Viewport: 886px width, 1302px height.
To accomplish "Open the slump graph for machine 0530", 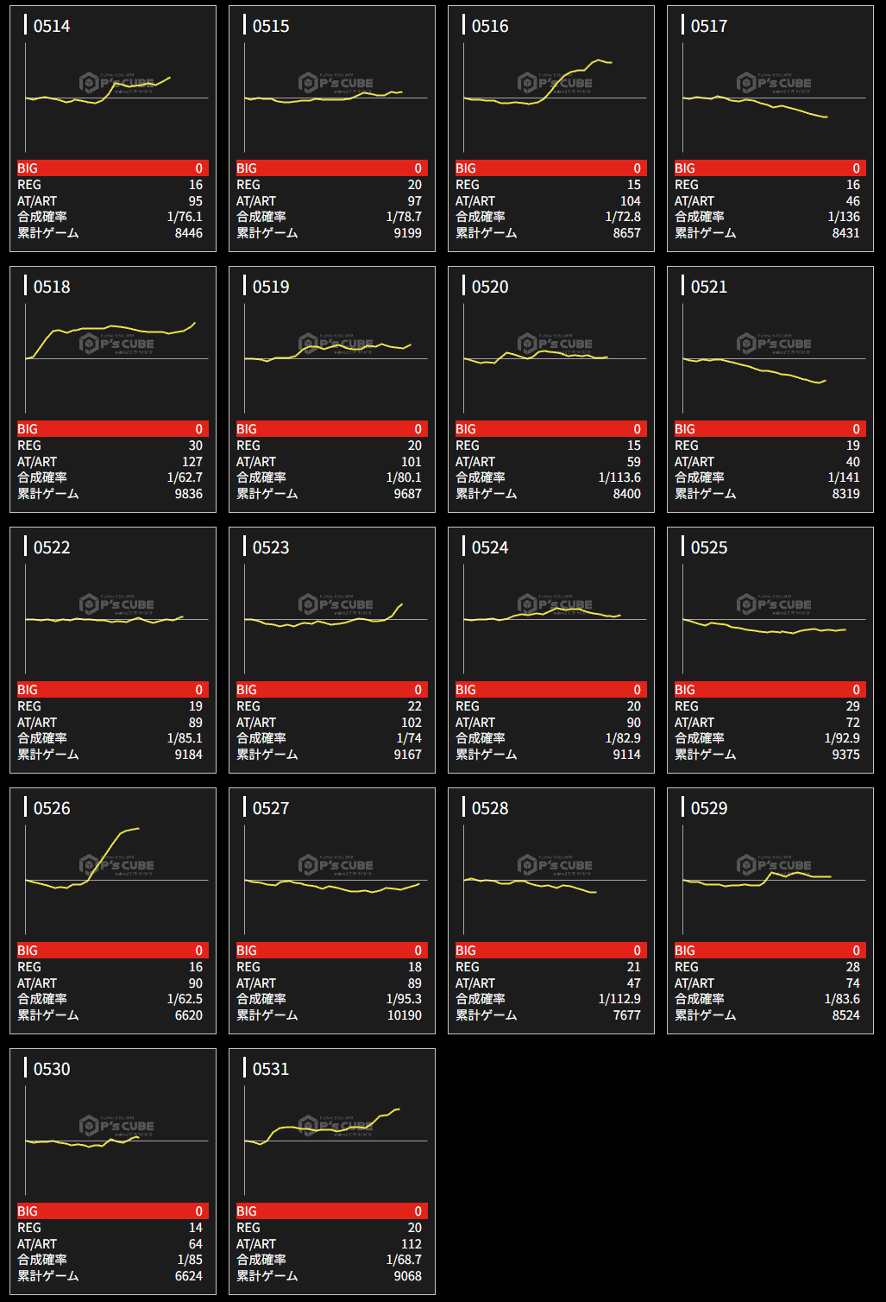I will coord(116,1141).
